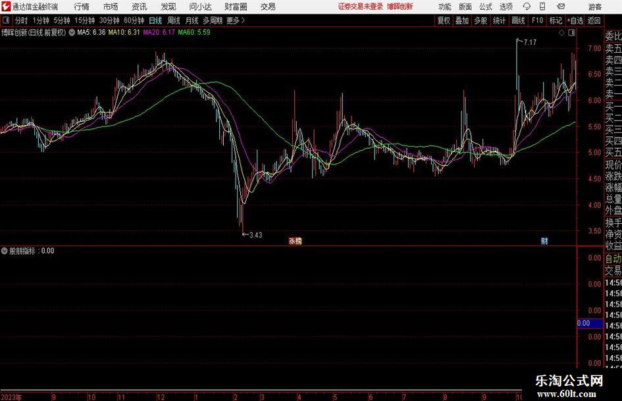This screenshot has width=622, height=401.
Task: Click the 统计 statistics toolbar button
Action: (499, 20)
